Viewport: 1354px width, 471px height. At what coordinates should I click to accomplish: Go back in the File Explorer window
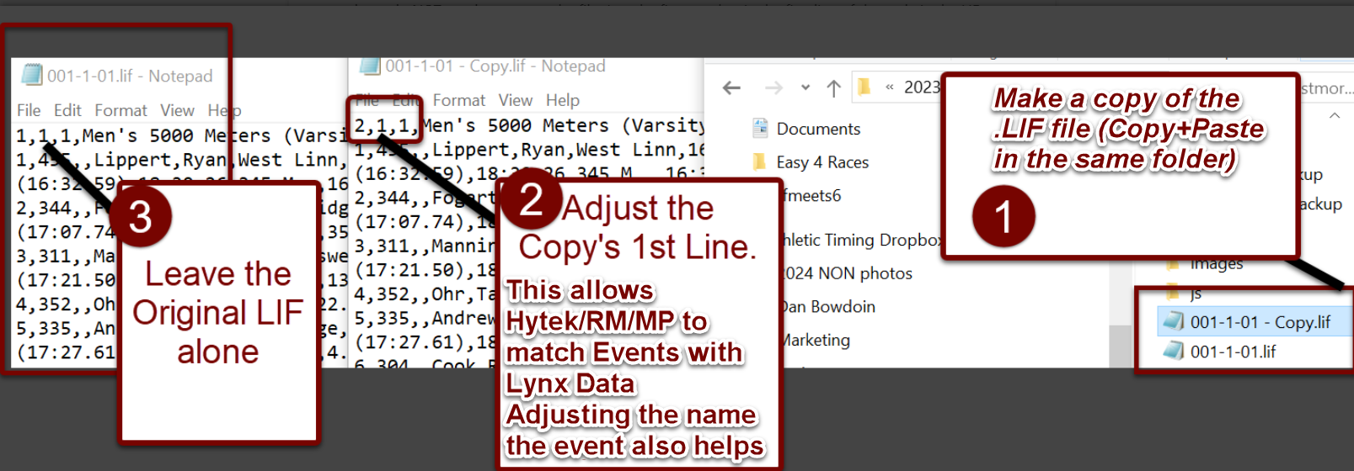pyautogui.click(x=731, y=87)
